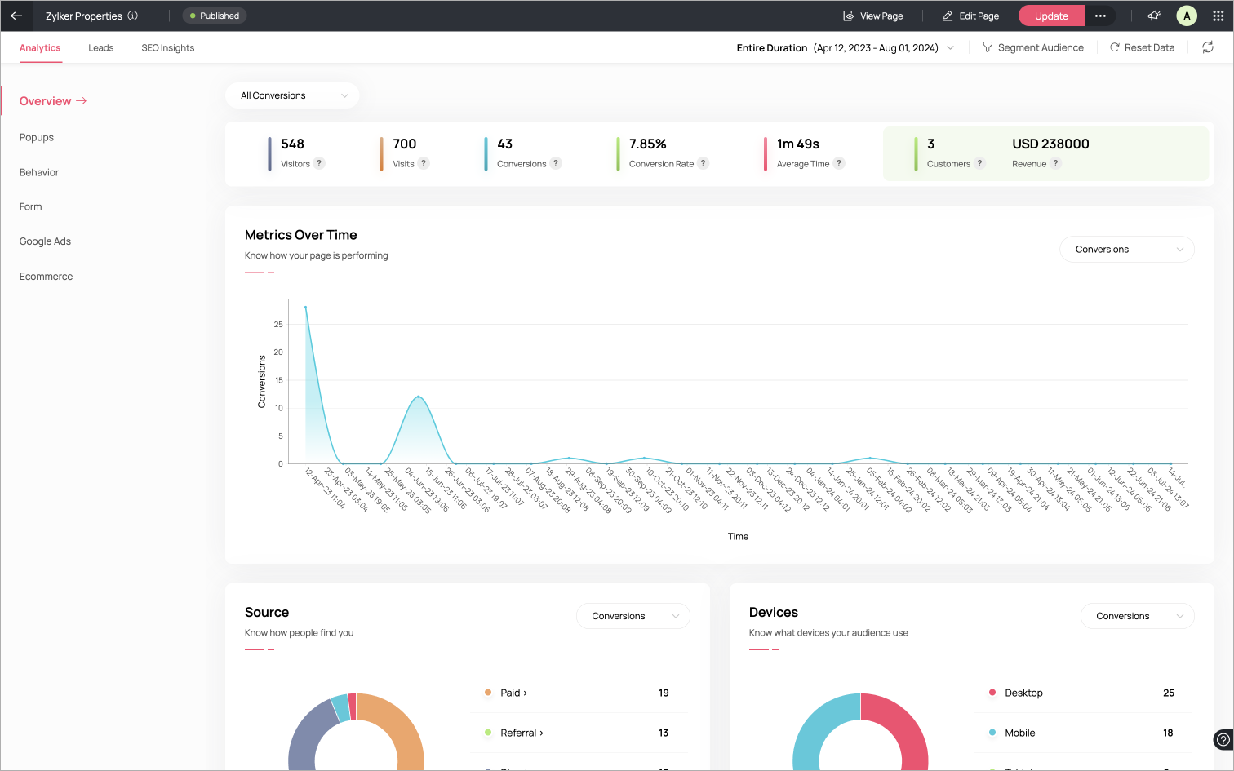Open the three-dots more options menu
Viewport: 1234px width, 771px height.
tap(1100, 16)
